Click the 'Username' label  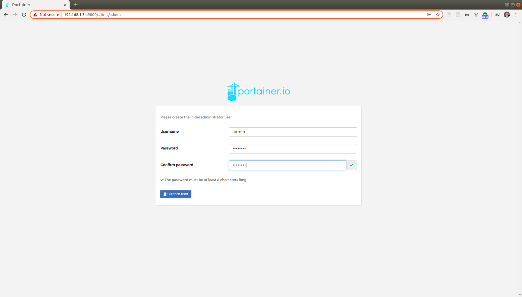click(170, 131)
